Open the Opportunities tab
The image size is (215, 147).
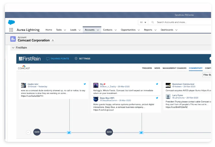click(x=128, y=30)
